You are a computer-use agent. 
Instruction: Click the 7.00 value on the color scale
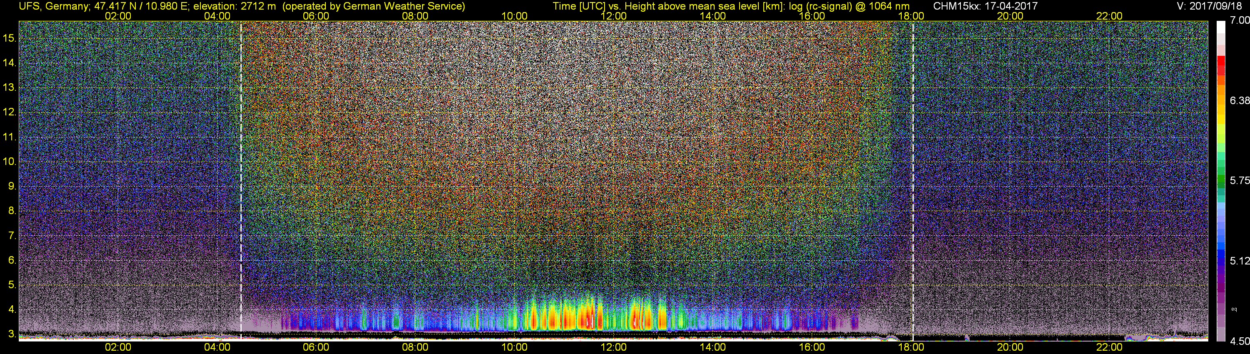(x=1239, y=20)
